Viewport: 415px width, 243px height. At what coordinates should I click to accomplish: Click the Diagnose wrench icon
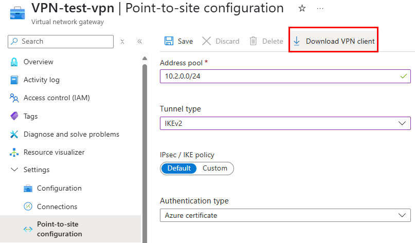(x=14, y=134)
